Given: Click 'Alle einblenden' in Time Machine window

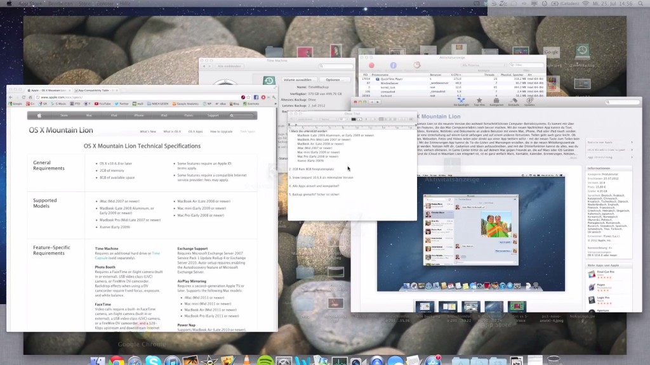Looking at the screenshot, I should [229, 66].
